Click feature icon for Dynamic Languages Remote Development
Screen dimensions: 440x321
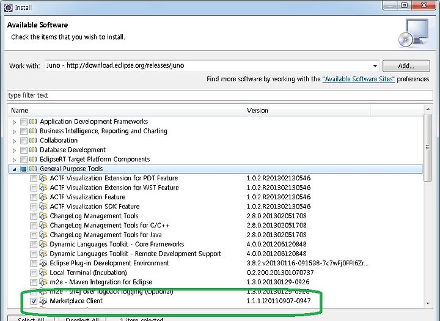pyautogui.click(x=43, y=254)
